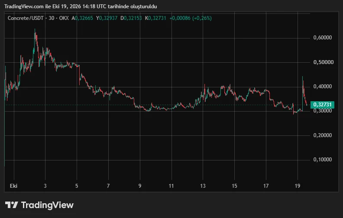Click date 7 on the time axis
Viewport: 343px width, 218px height.
(108, 186)
